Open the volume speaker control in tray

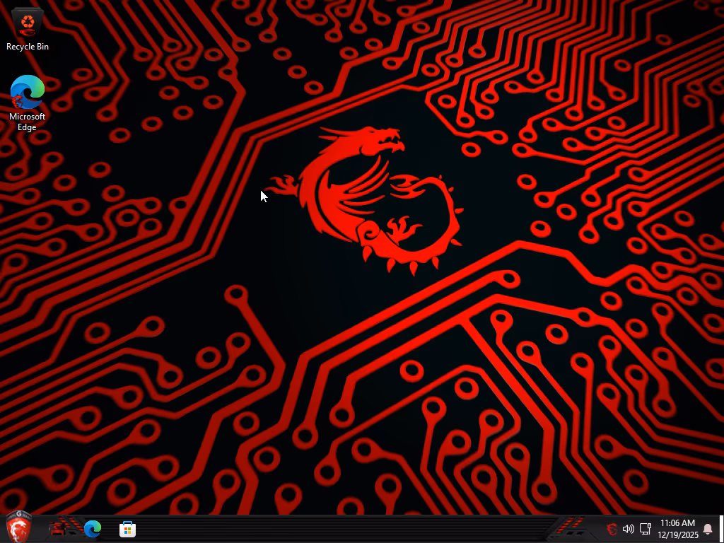[x=628, y=529]
